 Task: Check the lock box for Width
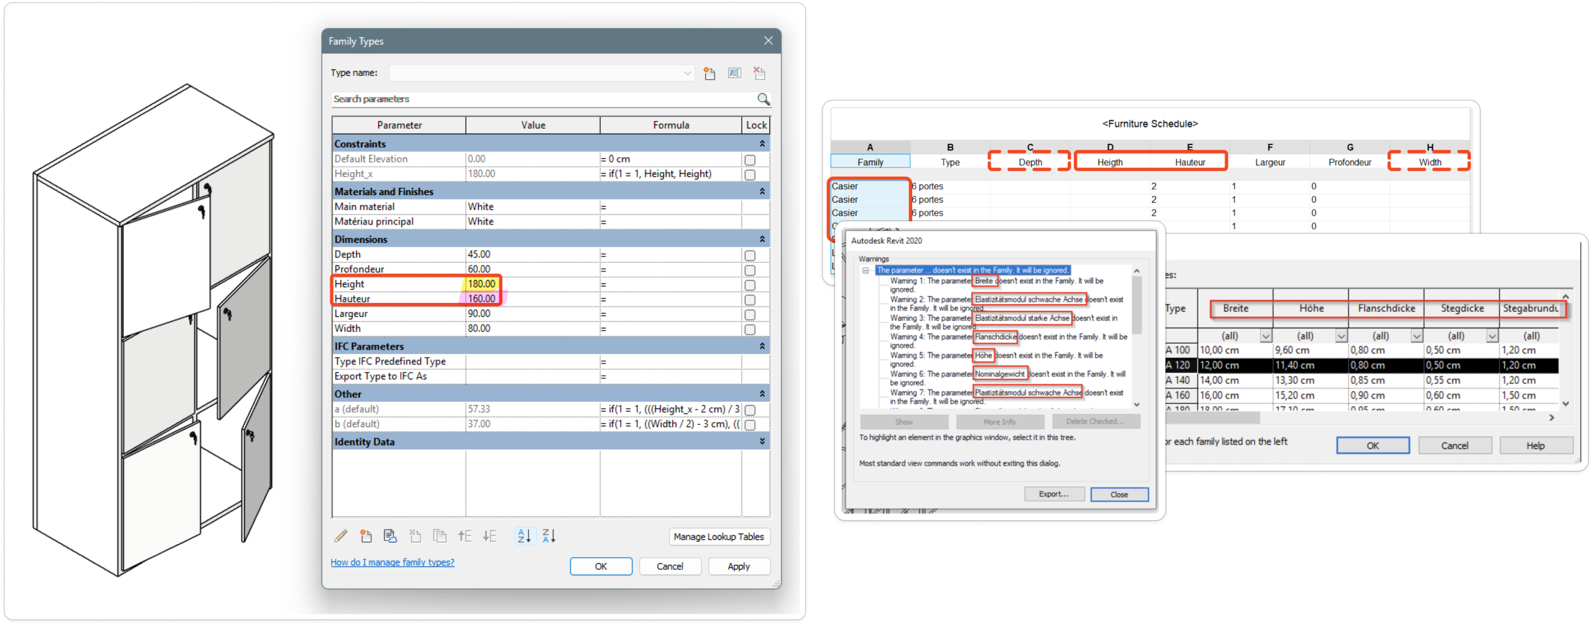[750, 329]
